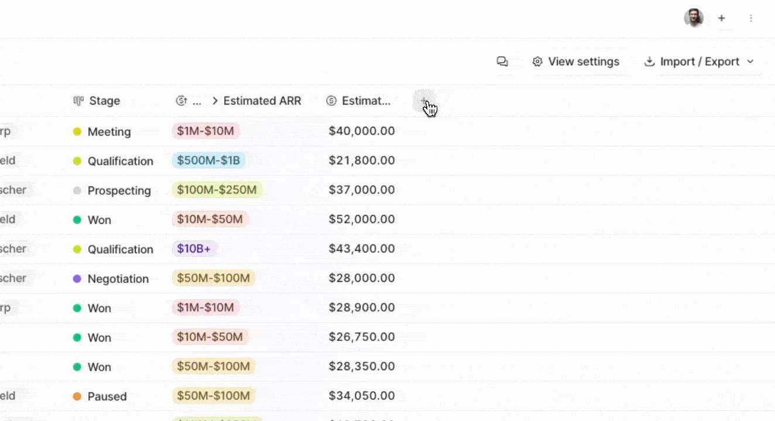
Task: Select the $40,000.00 amount cell
Action: coord(361,131)
